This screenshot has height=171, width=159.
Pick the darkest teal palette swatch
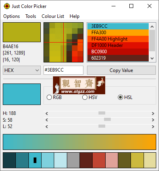coord(9,160)
